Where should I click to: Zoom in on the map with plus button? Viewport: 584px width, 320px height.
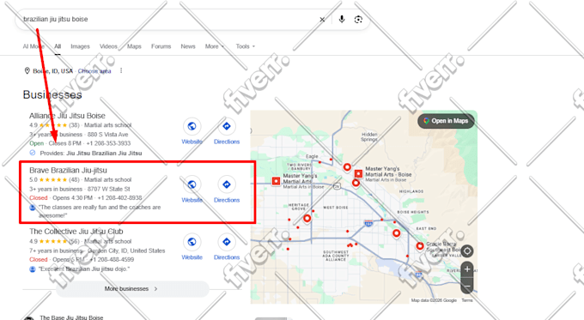tap(467, 269)
